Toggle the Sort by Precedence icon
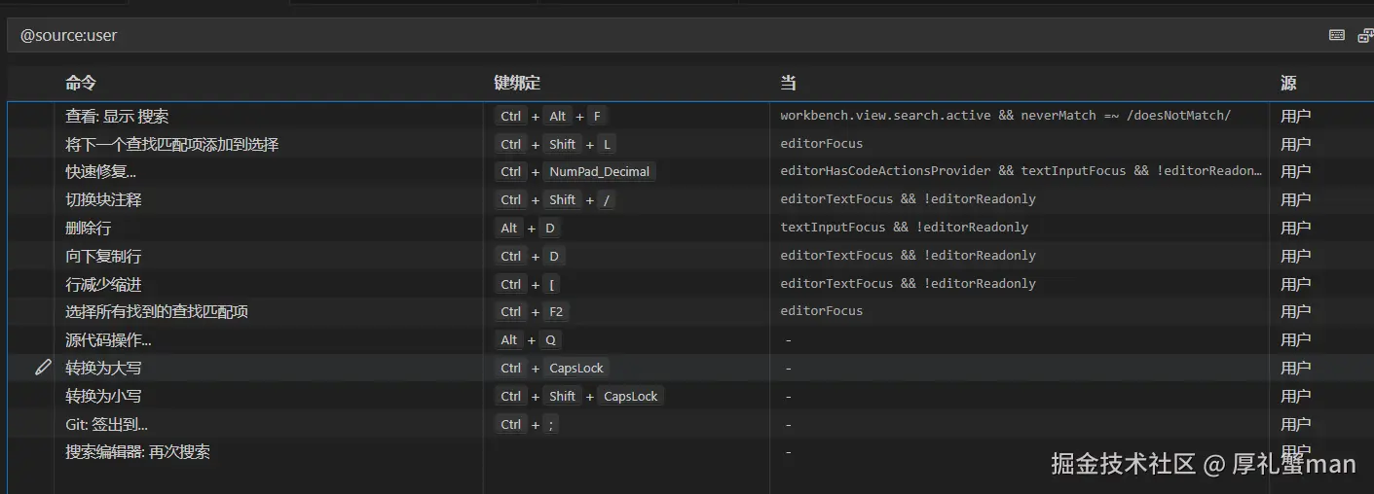Image resolution: width=1374 pixels, height=494 pixels. tap(1365, 35)
